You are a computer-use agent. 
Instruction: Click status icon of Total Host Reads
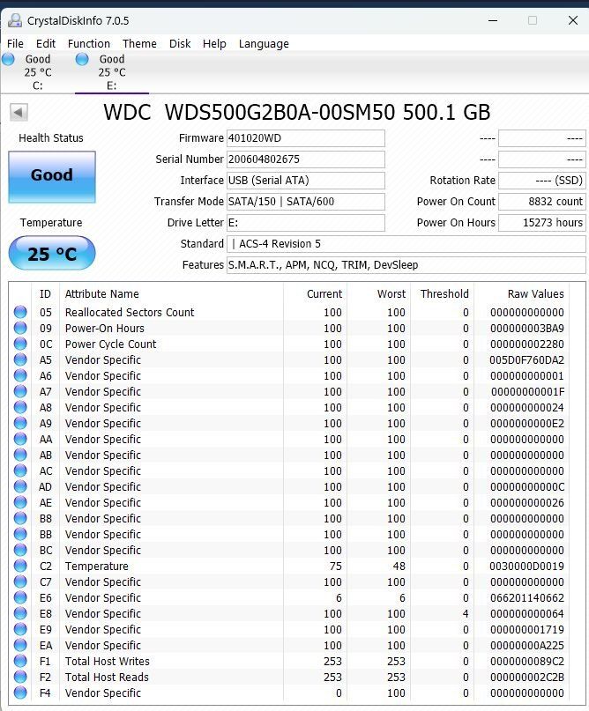coord(20,677)
